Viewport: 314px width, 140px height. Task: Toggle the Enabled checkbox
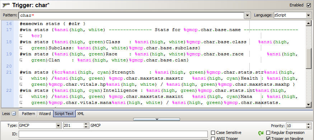(x=309, y=5)
